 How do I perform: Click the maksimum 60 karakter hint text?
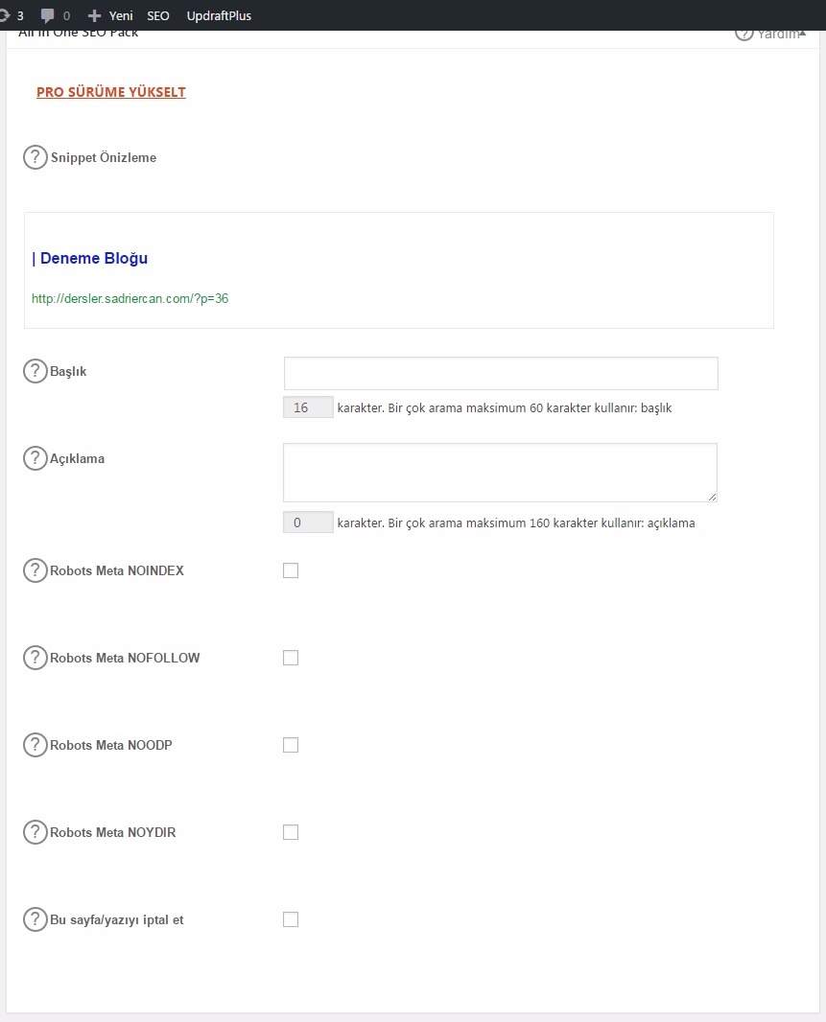(505, 408)
